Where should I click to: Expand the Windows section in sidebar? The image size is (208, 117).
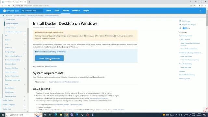coord(25,40)
